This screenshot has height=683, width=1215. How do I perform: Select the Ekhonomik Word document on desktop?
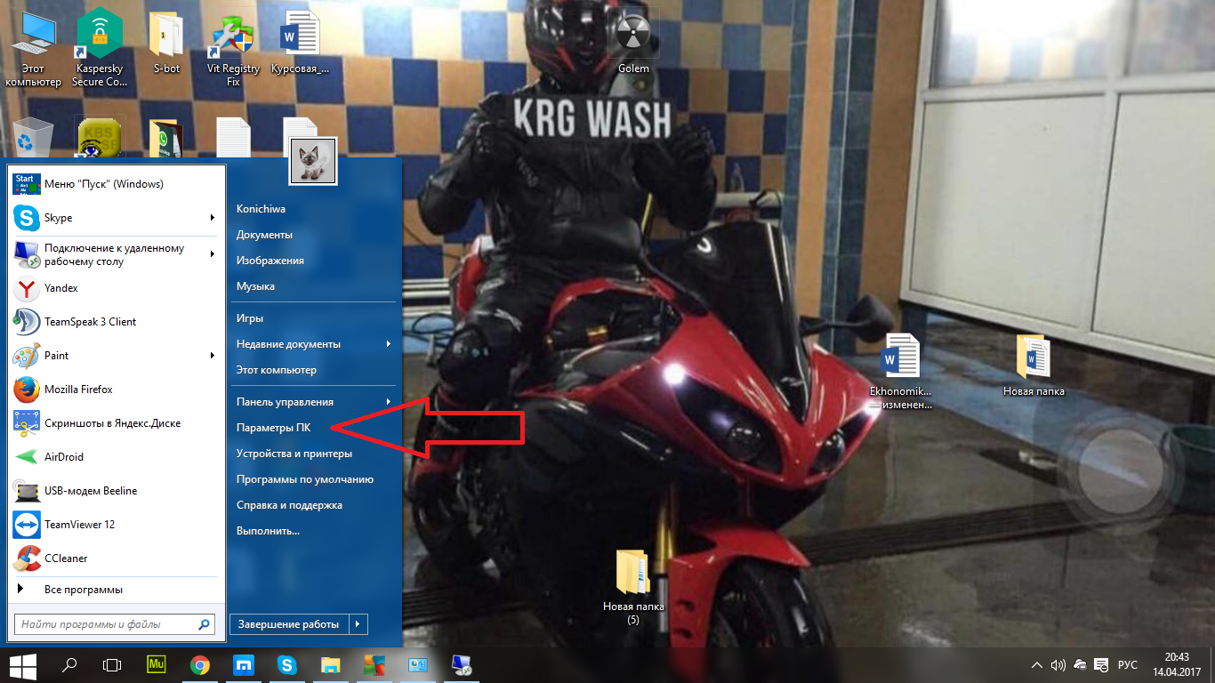pyautogui.click(x=900, y=372)
